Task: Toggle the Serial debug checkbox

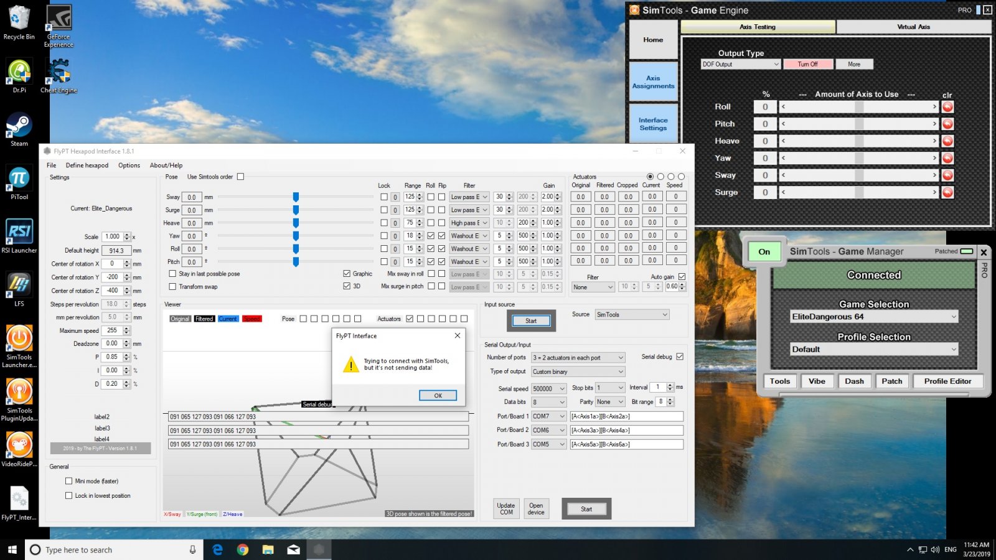Action: click(x=680, y=357)
